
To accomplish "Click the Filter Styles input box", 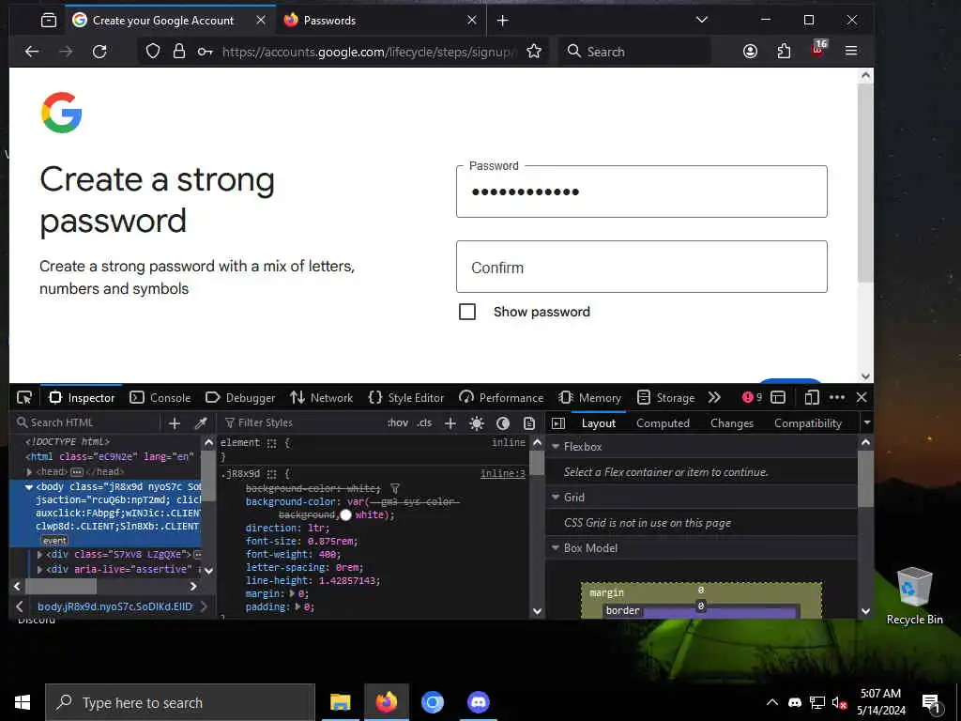I will (x=300, y=423).
